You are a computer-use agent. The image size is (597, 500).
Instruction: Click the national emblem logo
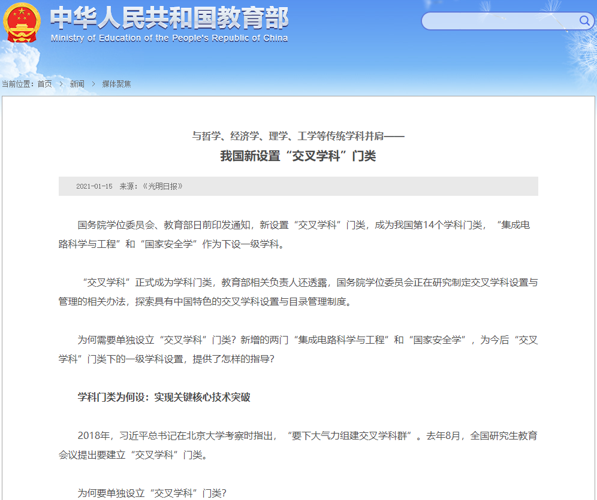[x=22, y=23]
